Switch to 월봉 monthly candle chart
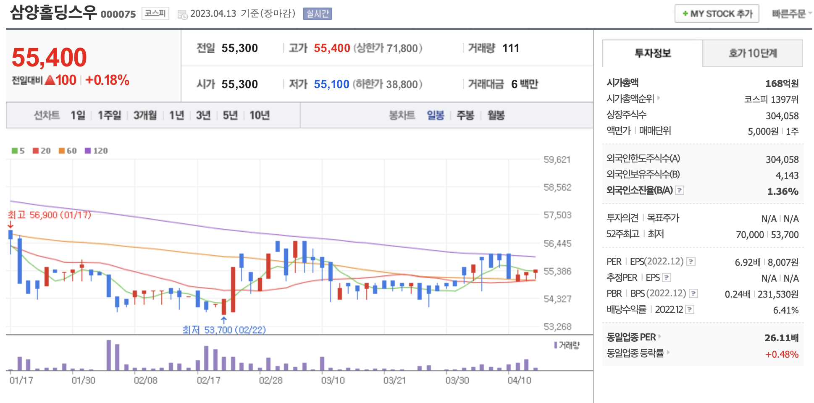The width and height of the screenshot is (814, 403). (496, 115)
